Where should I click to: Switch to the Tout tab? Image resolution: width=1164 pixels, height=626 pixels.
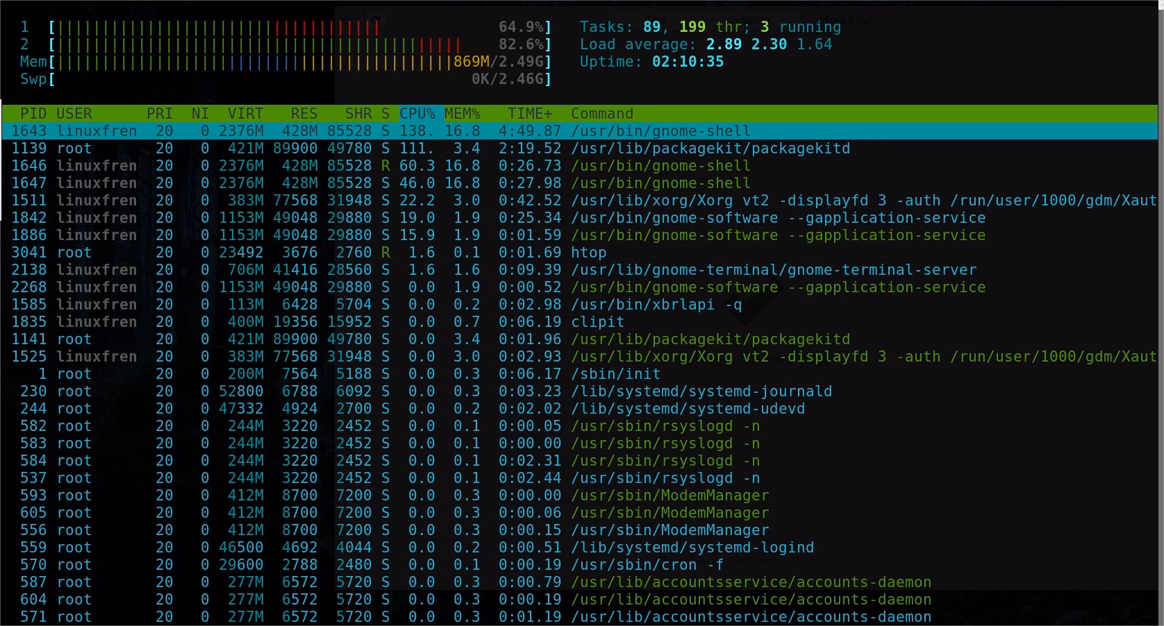(656, 19)
